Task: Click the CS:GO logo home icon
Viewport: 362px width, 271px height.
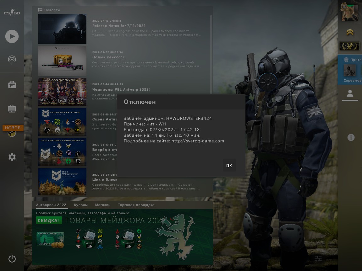Action: pos(12,12)
